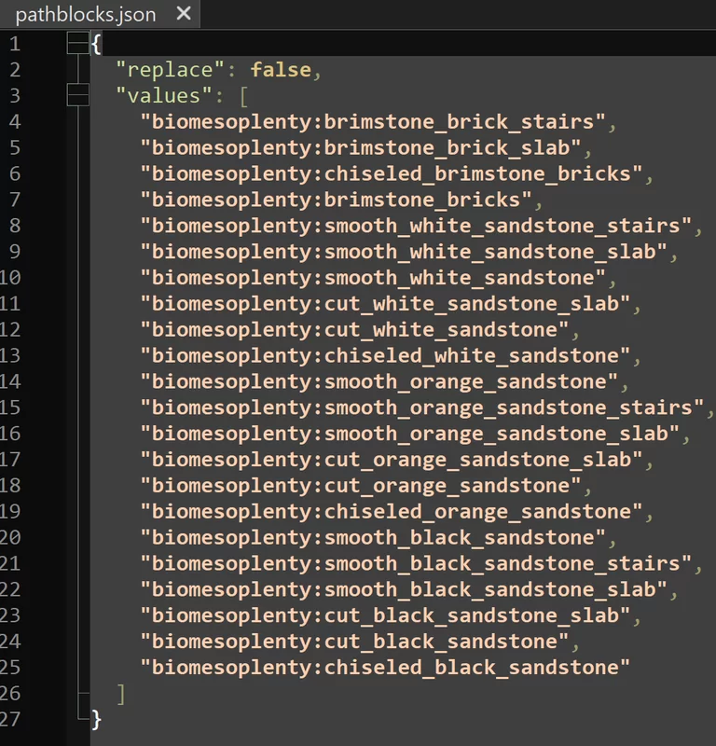Click the closing square bracket on line 26
Image resolution: width=716 pixels, height=746 pixels.
[x=120, y=694]
